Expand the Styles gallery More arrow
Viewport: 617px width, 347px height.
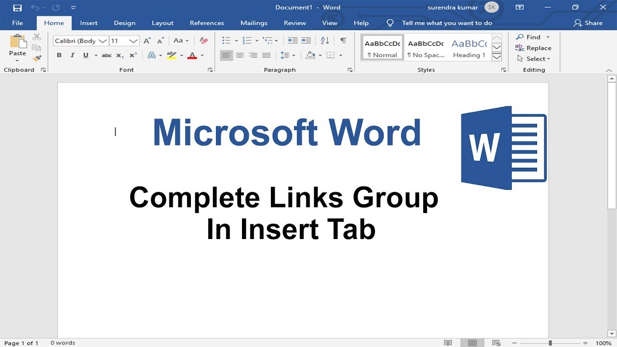(496, 57)
